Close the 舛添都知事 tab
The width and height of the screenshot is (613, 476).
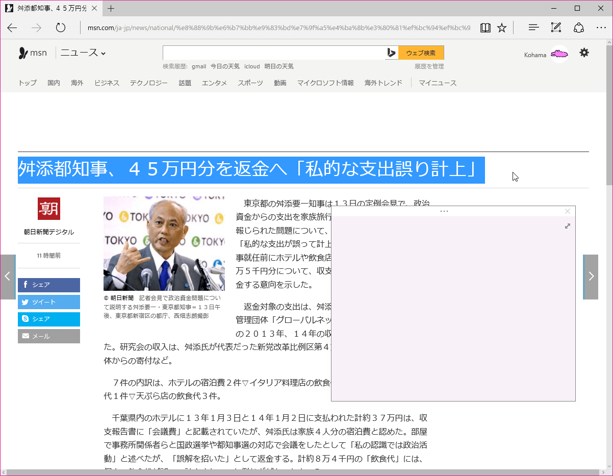94,8
